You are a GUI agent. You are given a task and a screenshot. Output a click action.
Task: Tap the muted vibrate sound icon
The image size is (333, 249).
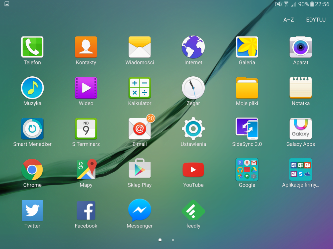click(278, 4)
